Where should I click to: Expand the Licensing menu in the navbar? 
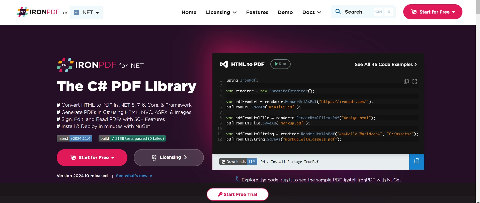pos(221,12)
